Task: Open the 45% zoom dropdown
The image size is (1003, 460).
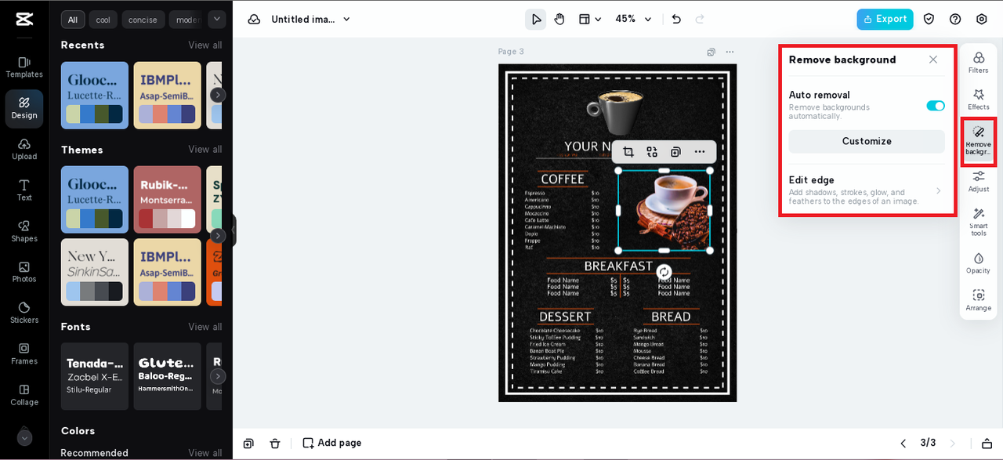Action: point(633,19)
